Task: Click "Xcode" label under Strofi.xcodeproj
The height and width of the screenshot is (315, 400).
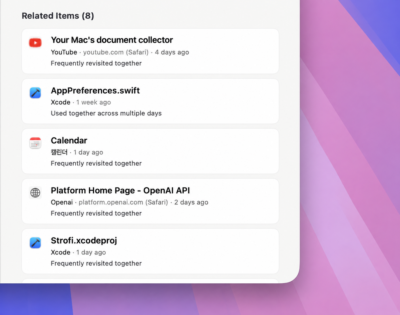Action: click(x=61, y=253)
